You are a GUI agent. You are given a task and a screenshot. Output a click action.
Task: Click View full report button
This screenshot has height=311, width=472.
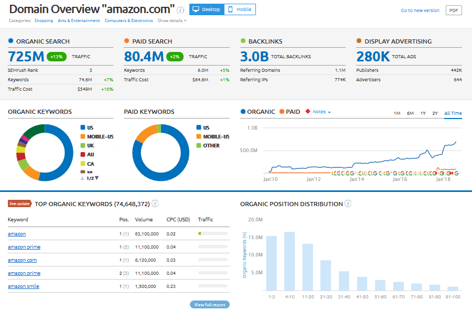pyautogui.click(x=210, y=305)
